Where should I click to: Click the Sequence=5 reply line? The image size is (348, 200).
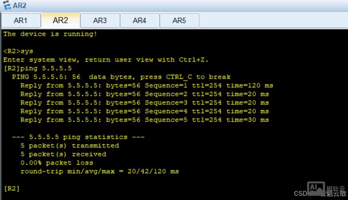(x=144, y=120)
